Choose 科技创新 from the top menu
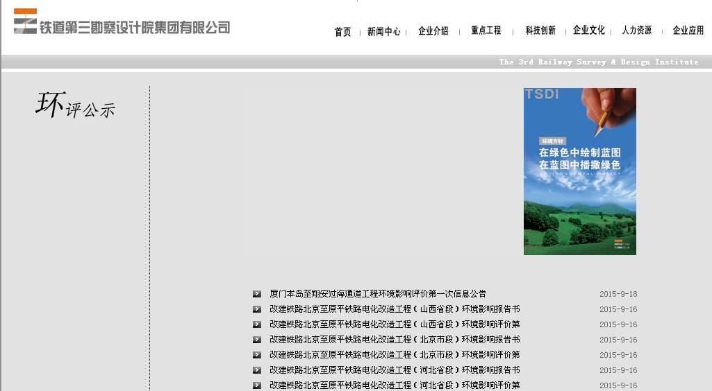 click(x=540, y=31)
